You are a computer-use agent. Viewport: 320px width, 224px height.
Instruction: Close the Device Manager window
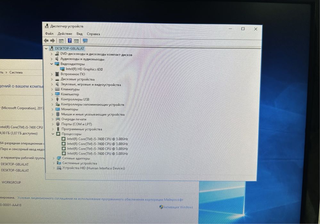tap(256, 29)
